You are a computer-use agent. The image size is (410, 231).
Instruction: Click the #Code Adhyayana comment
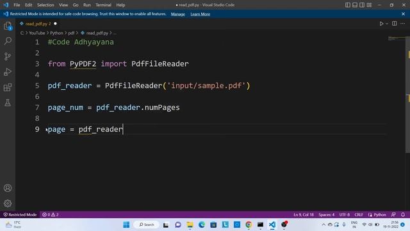pyautogui.click(x=81, y=42)
